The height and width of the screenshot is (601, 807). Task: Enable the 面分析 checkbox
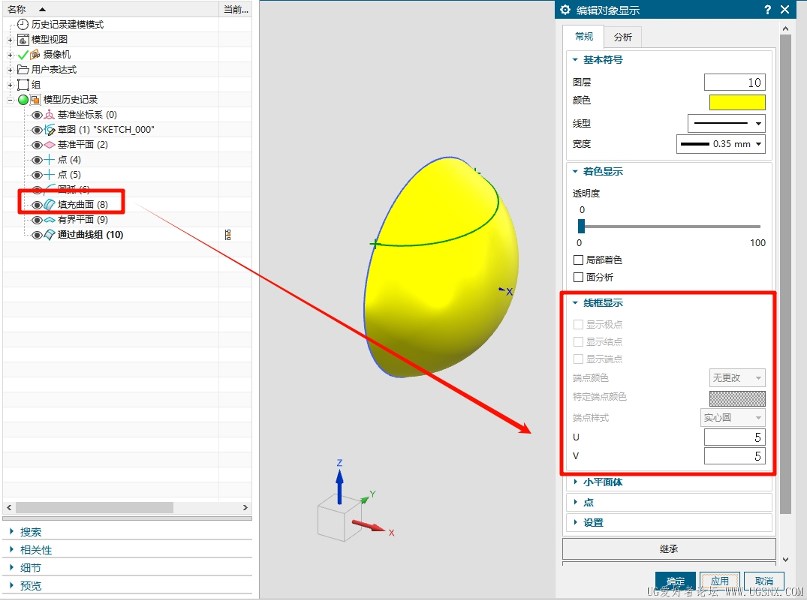[x=579, y=278]
